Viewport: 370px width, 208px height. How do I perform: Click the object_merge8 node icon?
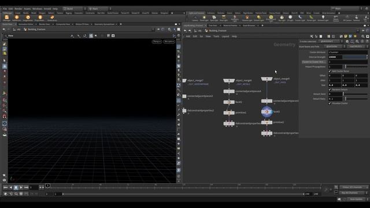229,81
